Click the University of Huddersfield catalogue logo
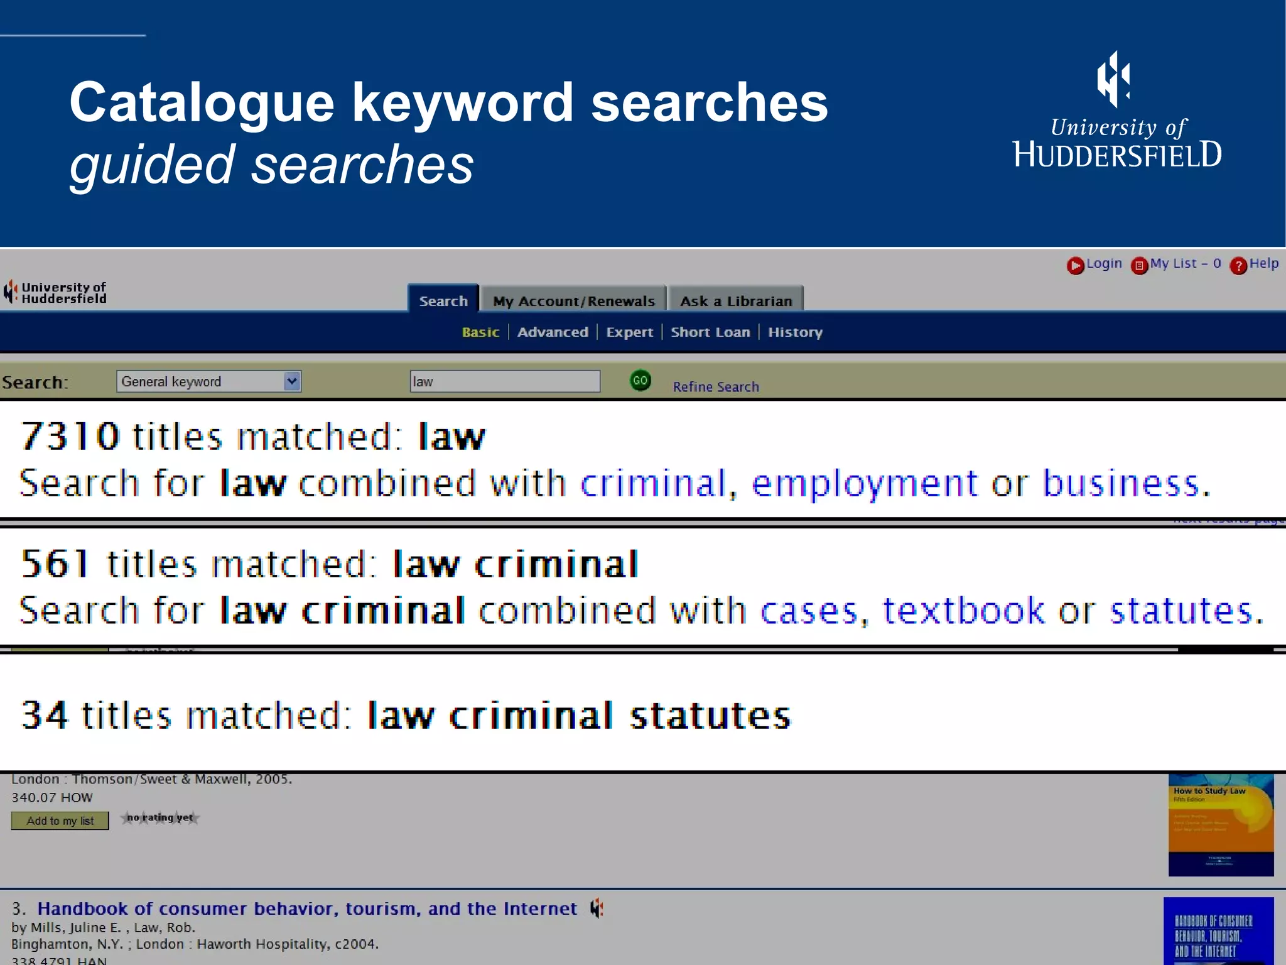This screenshot has height=965, width=1286. tap(55, 293)
